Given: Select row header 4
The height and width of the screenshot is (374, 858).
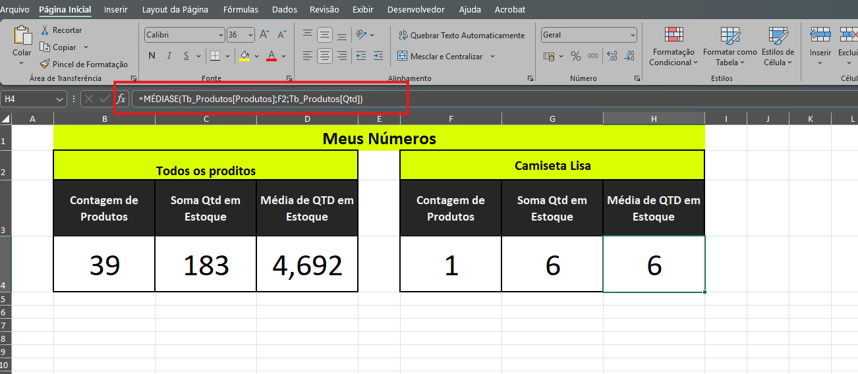Looking at the screenshot, I should pyautogui.click(x=6, y=264).
